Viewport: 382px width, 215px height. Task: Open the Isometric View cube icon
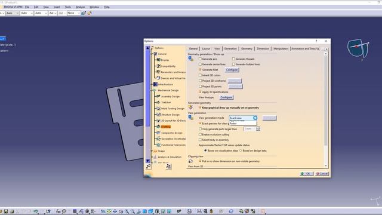point(150,211)
